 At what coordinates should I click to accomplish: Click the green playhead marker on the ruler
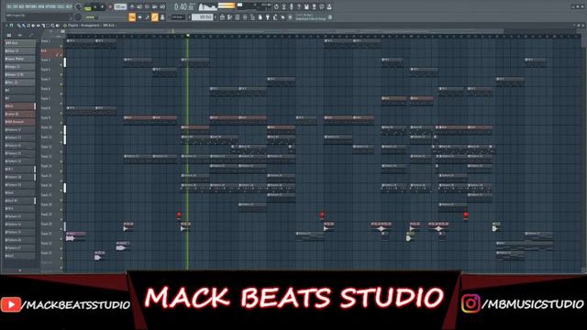tap(187, 36)
